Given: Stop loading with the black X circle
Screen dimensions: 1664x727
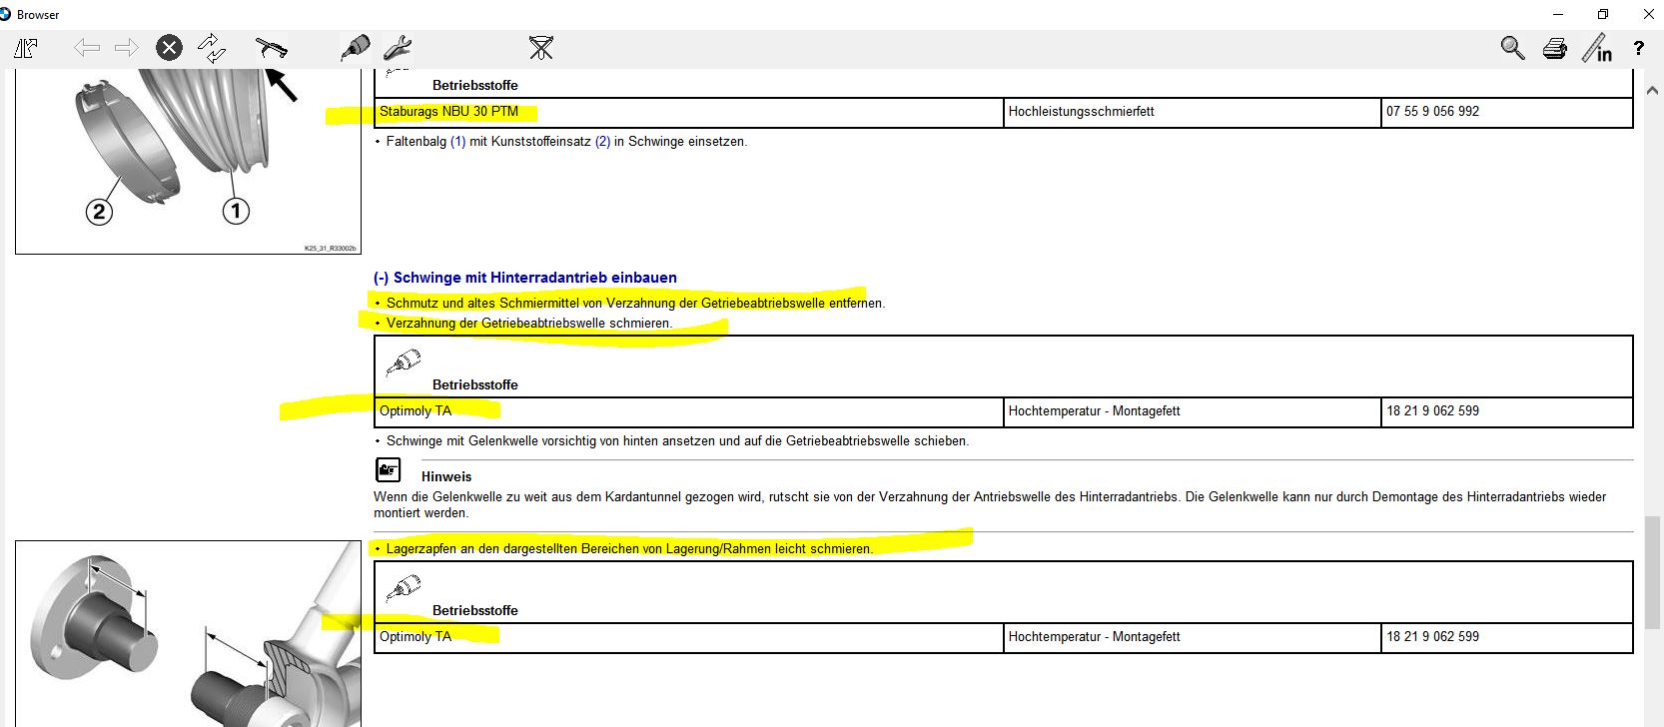Looking at the screenshot, I should point(170,48).
